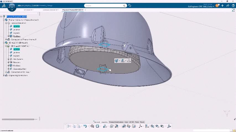The width and height of the screenshot is (236, 132).
Task: Click the tag icon next to search box
Action: (x=130, y=5)
